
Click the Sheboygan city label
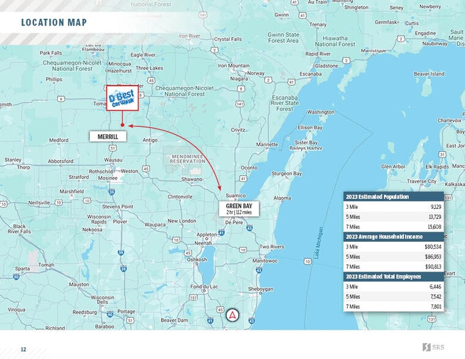260,289
